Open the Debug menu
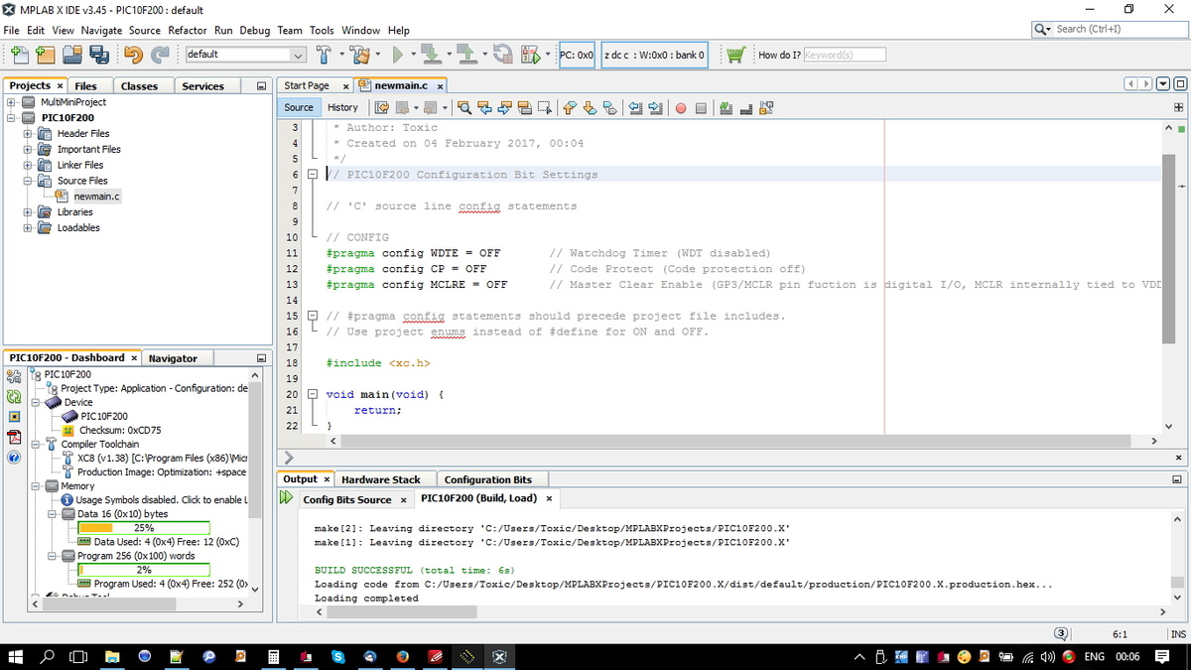Viewport: 1191px width, 670px height. point(254,30)
